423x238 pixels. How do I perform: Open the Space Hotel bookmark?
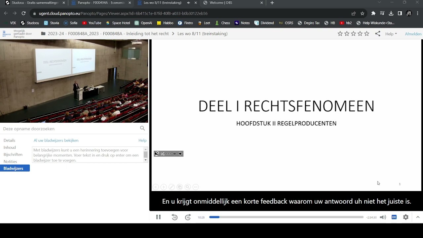point(118,23)
